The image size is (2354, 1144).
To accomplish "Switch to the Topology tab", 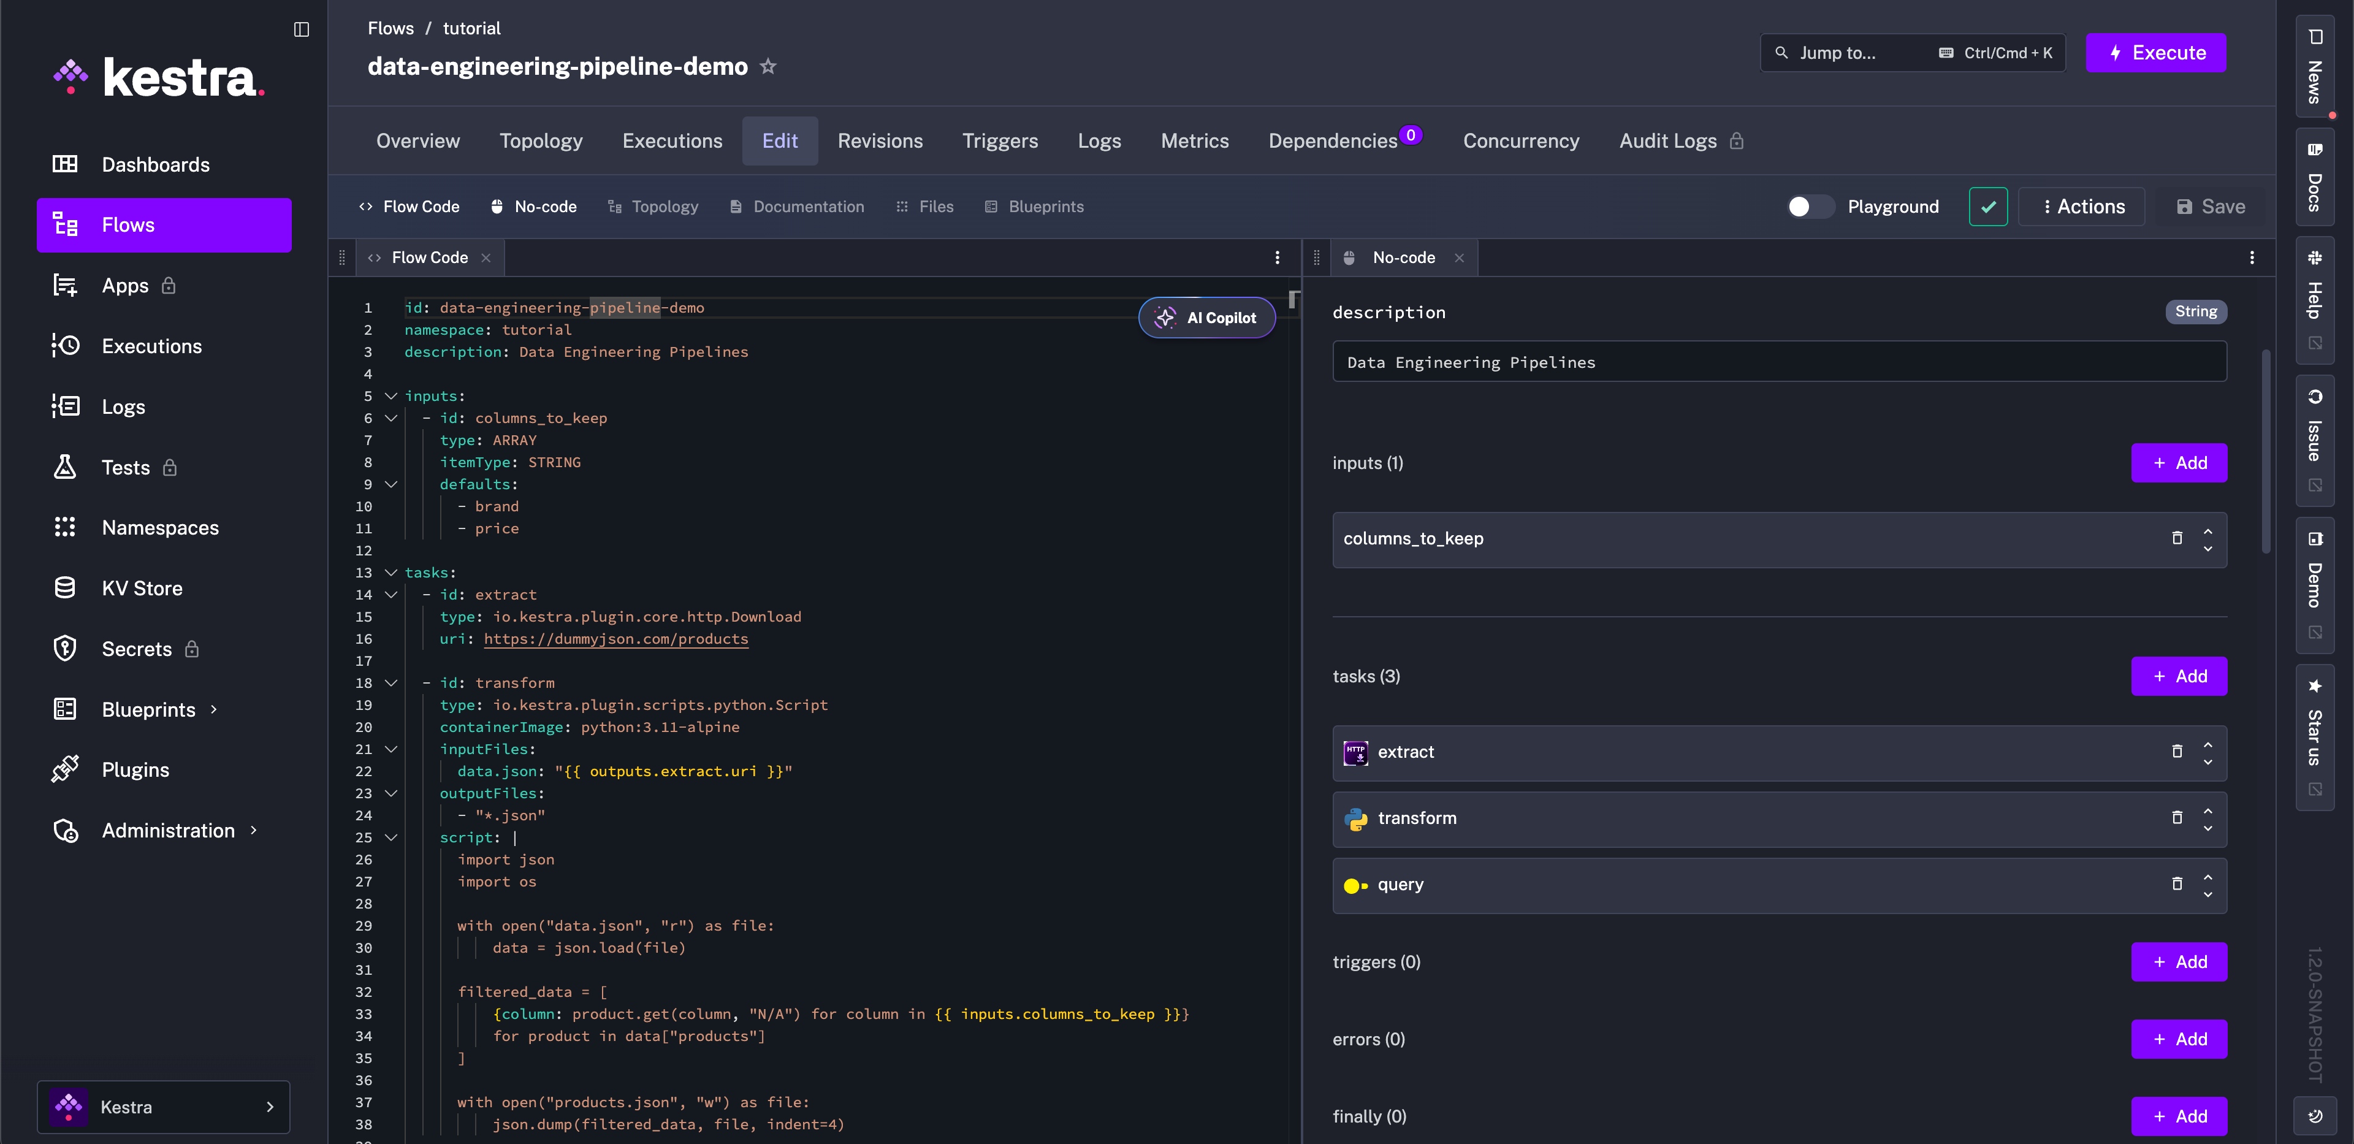I will point(540,141).
